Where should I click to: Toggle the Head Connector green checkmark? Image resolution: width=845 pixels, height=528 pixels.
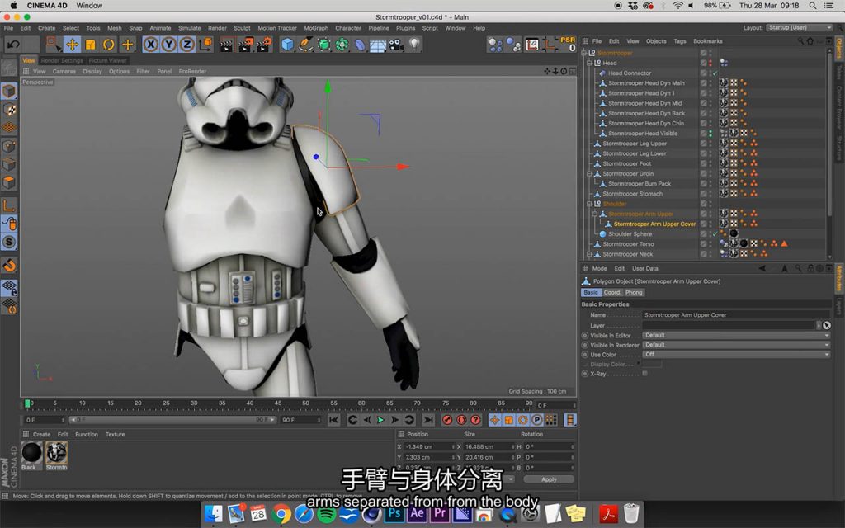point(715,73)
